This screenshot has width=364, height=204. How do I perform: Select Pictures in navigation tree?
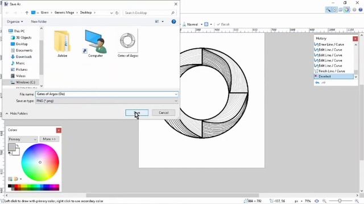pyautogui.click(x=19, y=69)
